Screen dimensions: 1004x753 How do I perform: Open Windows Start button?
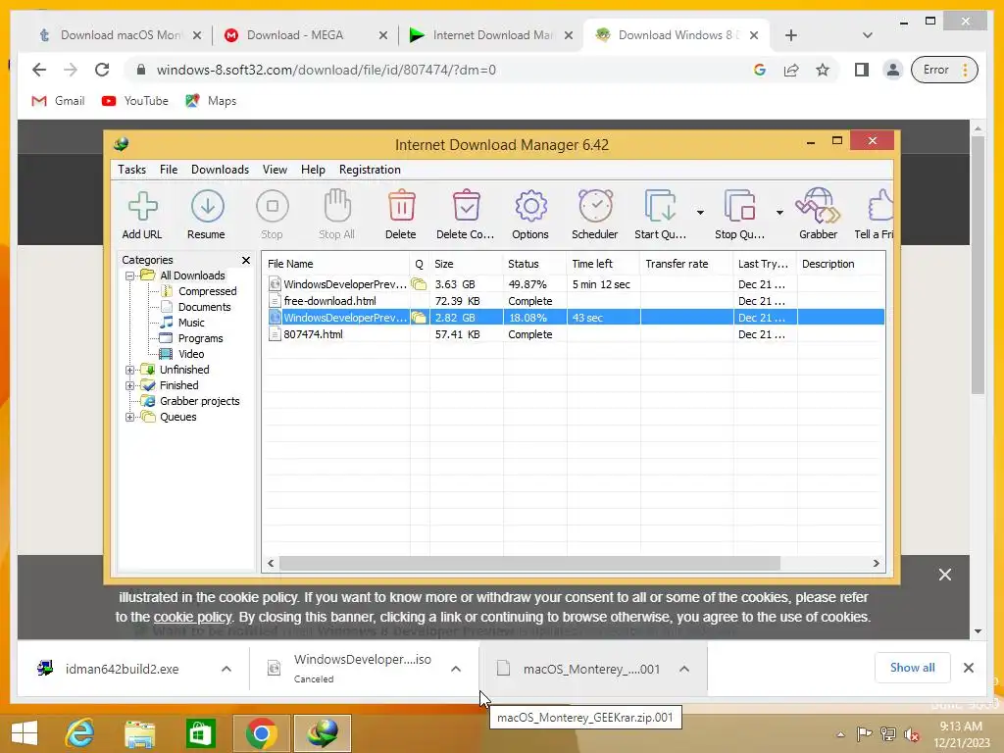click(x=25, y=733)
